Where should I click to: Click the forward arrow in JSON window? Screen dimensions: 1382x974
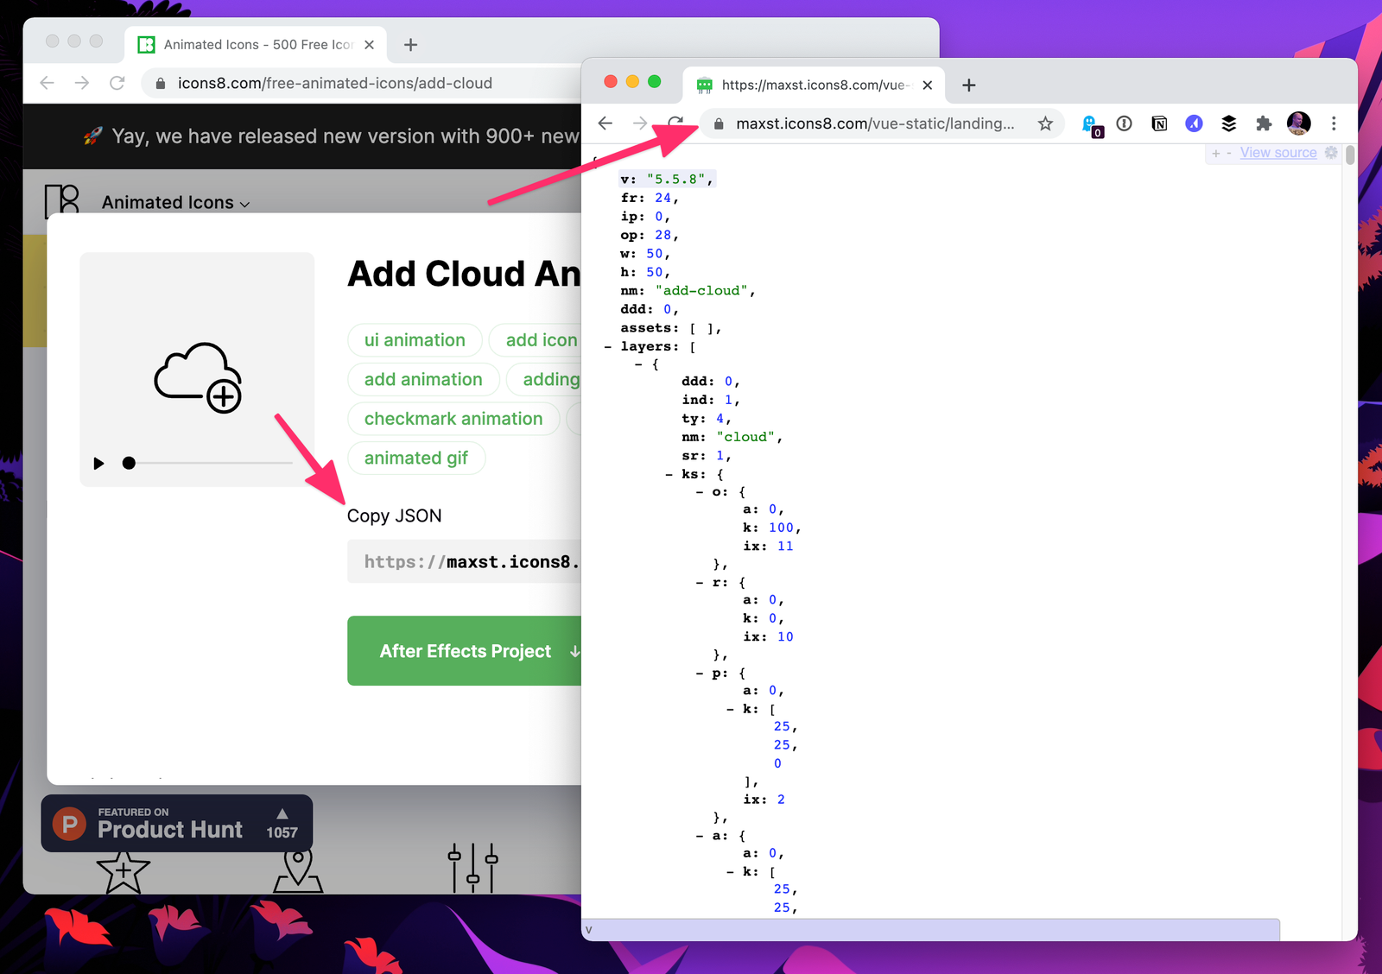(x=639, y=123)
